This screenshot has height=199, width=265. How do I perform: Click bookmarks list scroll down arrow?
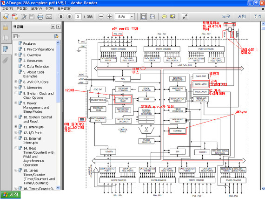[x=58, y=188]
